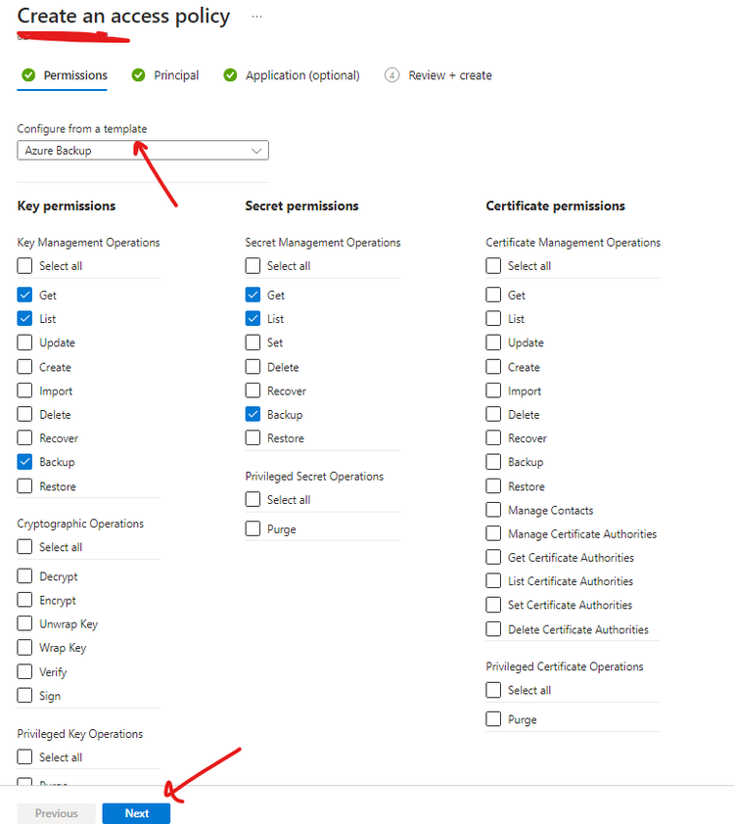
Task: Click the Application step green checkmark icon
Action: click(x=230, y=75)
